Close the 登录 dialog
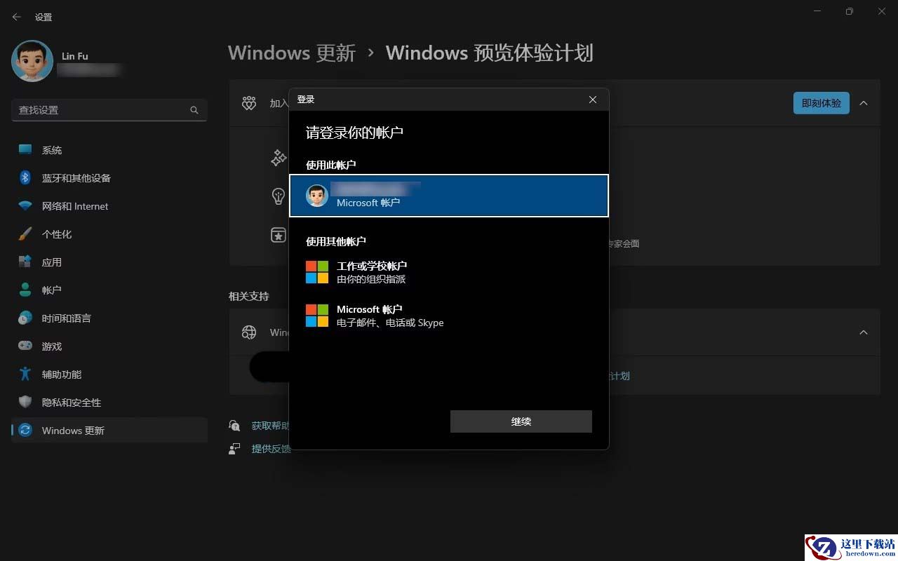The image size is (898, 561). point(593,100)
